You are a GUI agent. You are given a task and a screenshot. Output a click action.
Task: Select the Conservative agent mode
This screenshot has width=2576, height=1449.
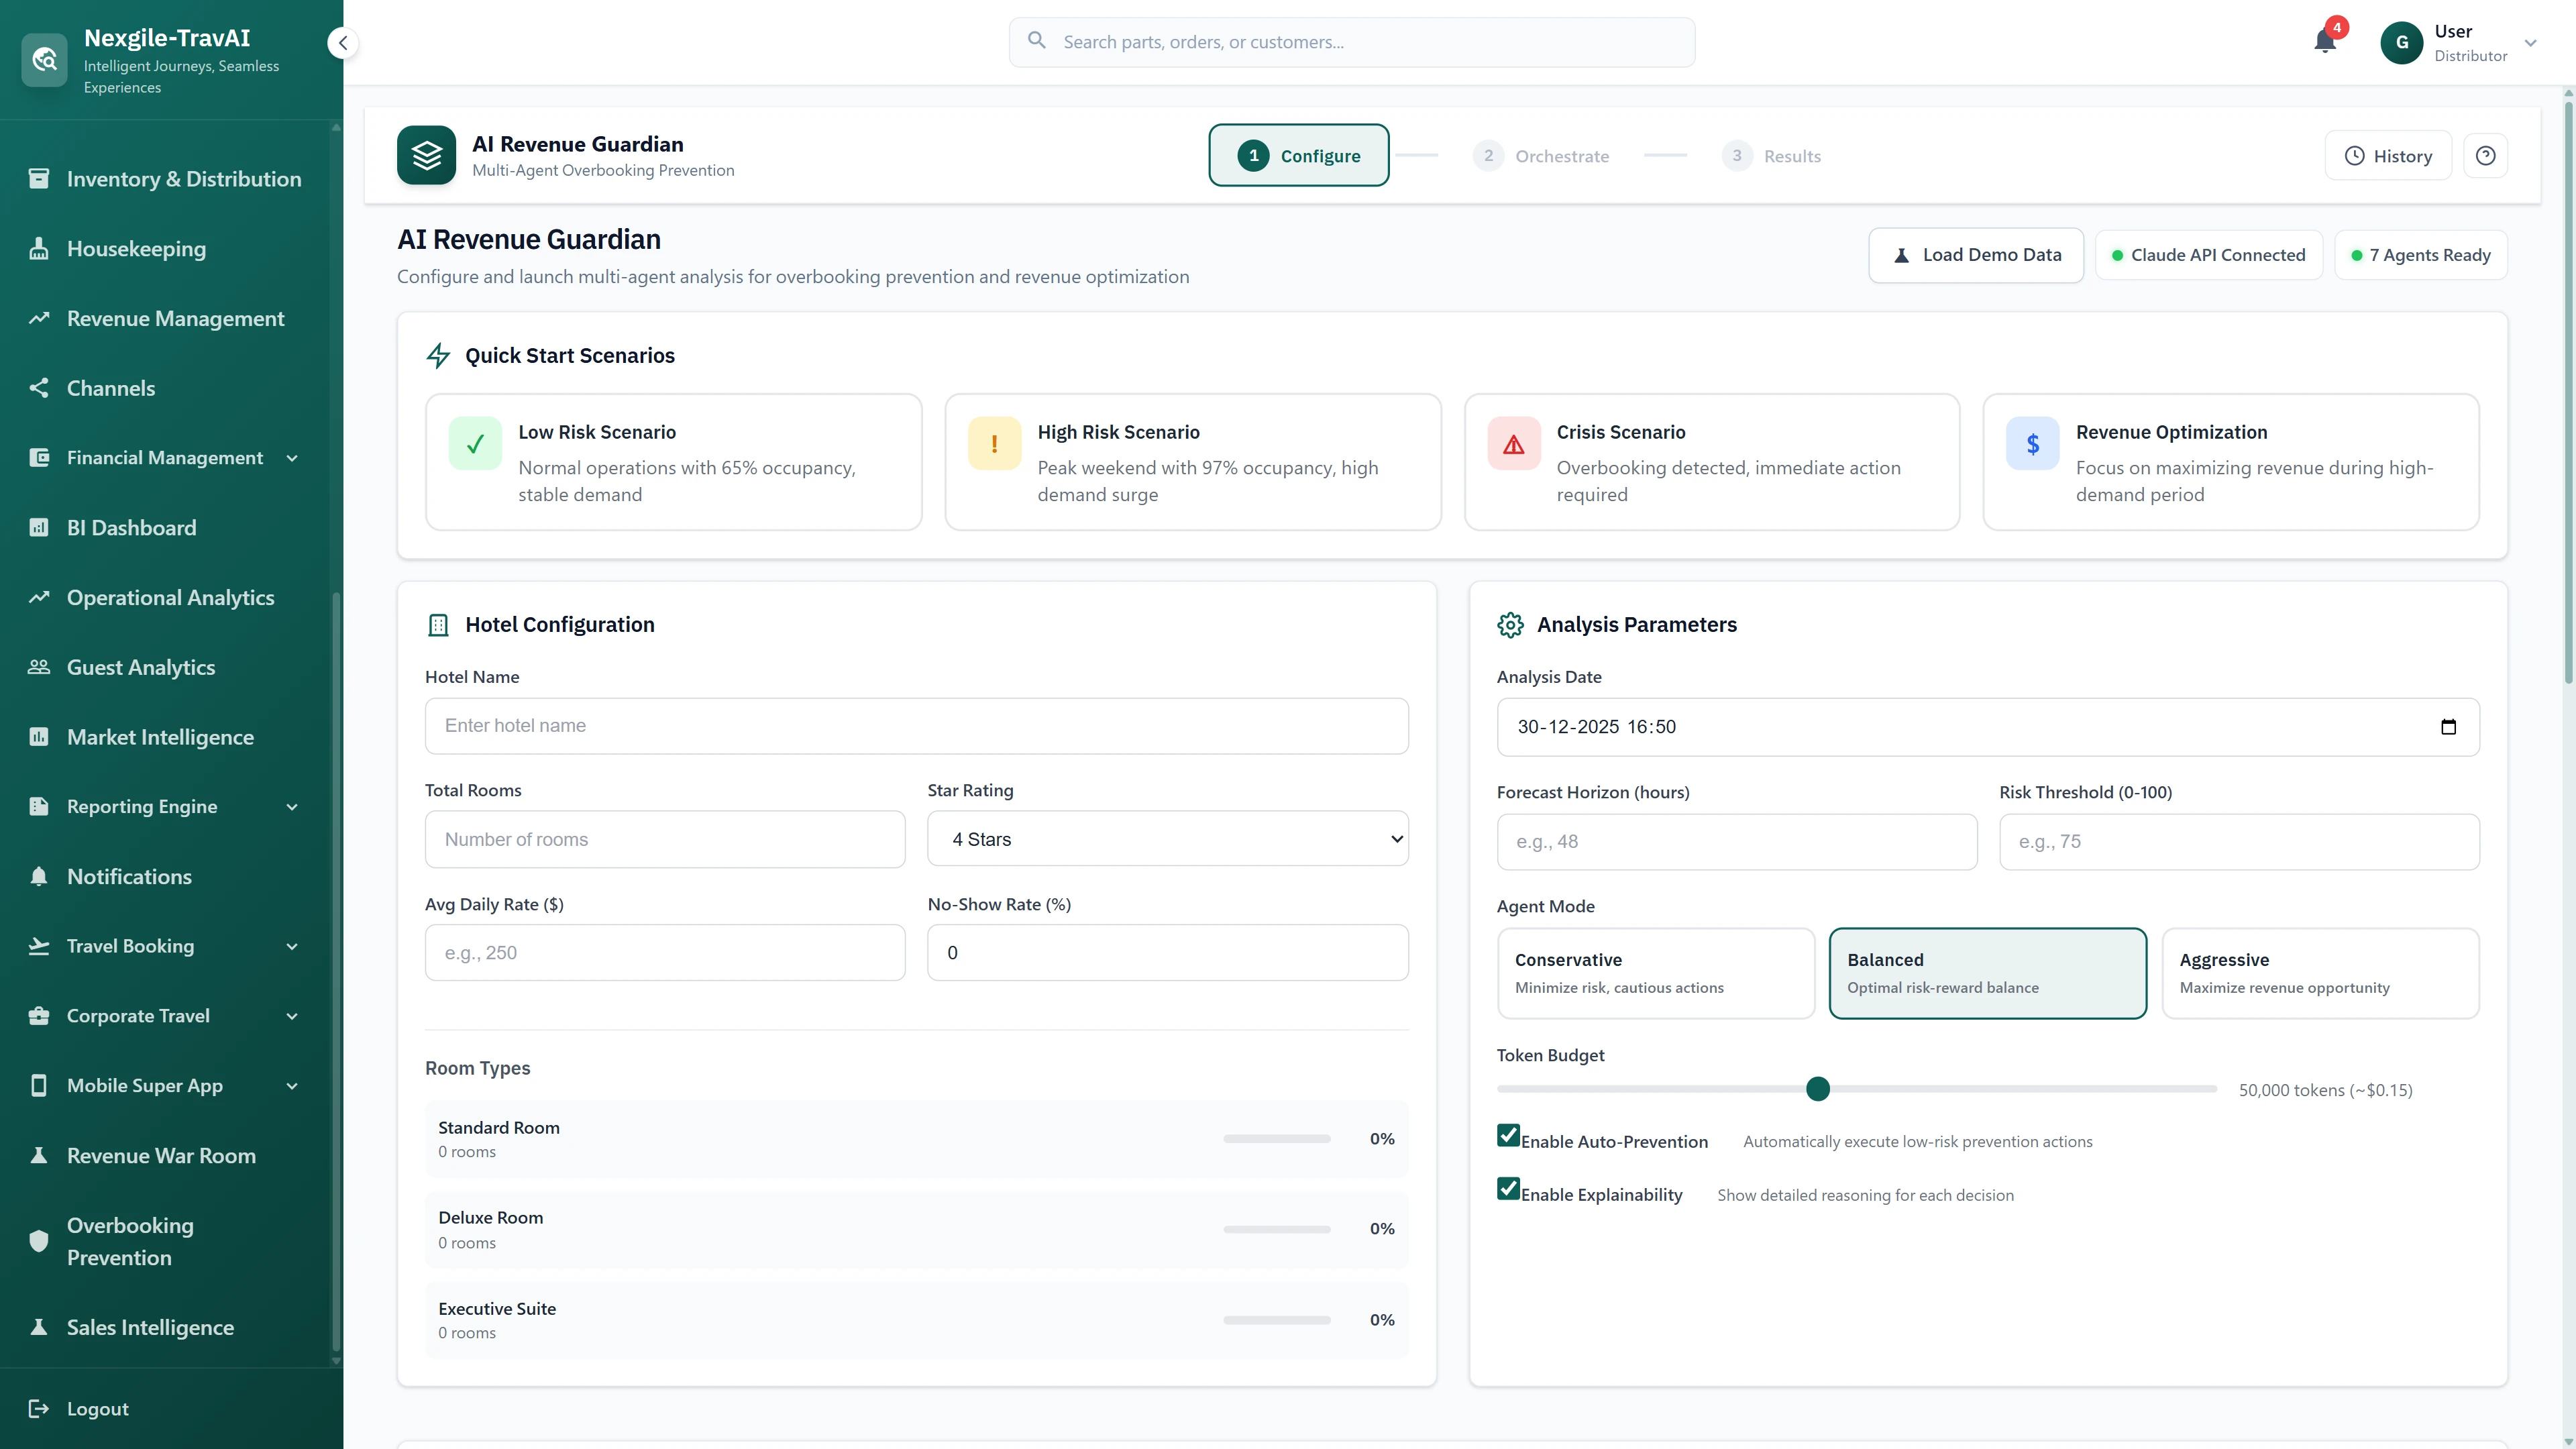1655,972
